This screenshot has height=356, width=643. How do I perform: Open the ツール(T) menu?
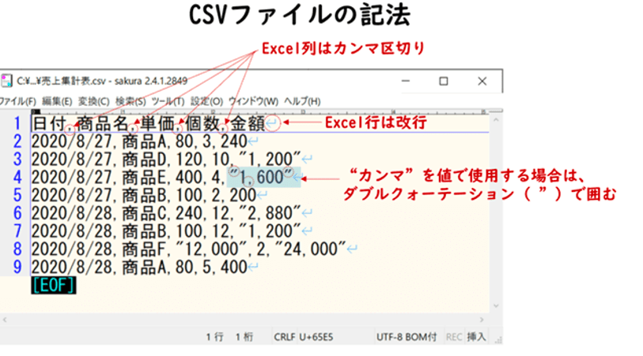[167, 102]
